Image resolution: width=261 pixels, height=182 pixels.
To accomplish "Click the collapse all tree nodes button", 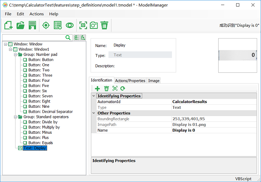I will point(83,37).
